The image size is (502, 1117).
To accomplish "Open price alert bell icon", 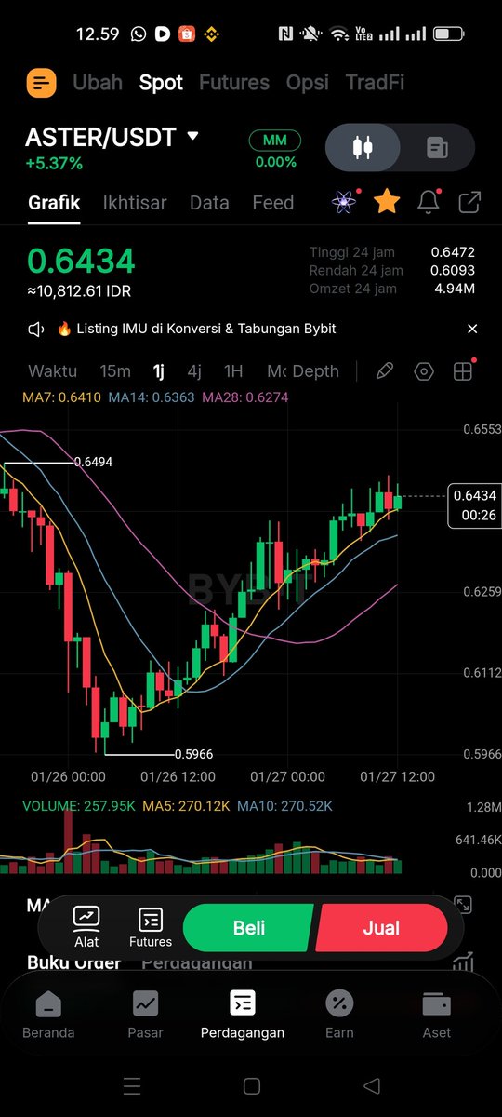I will click(x=429, y=202).
